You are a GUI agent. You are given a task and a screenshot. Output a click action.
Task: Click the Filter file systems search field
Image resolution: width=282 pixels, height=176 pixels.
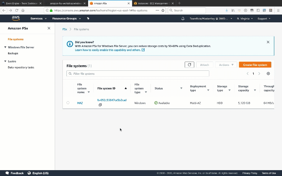click(x=138, y=73)
